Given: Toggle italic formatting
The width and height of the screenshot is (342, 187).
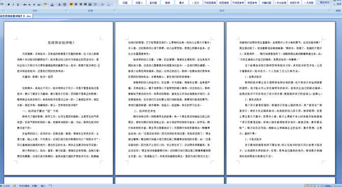Looking at the screenshot, I should (x=13, y=5).
